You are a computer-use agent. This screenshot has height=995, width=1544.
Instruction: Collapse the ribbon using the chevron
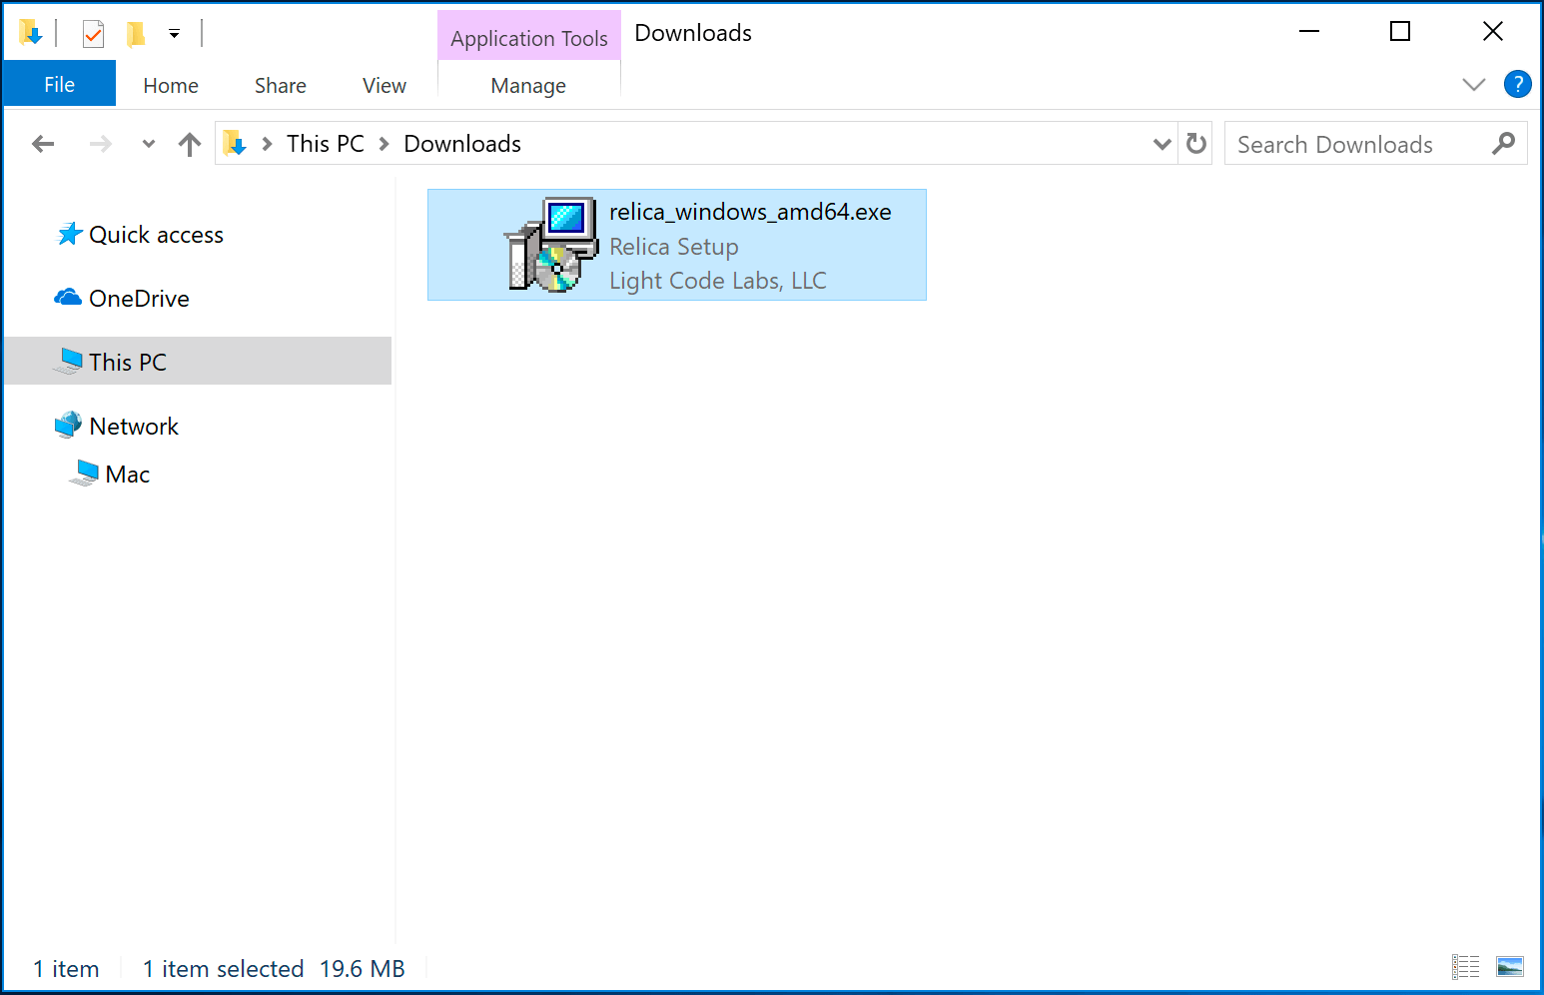click(1474, 84)
